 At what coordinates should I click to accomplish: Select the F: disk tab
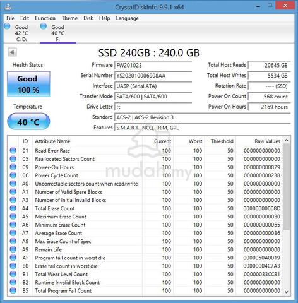coord(58,33)
